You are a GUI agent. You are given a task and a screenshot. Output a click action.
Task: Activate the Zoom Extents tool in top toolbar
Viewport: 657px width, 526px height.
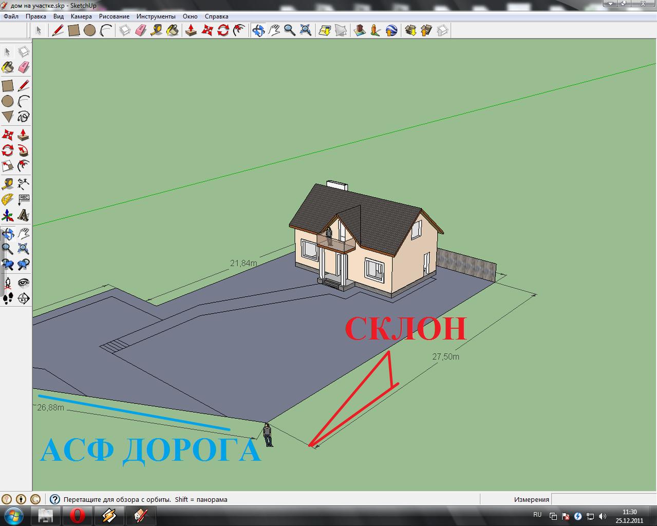click(306, 30)
